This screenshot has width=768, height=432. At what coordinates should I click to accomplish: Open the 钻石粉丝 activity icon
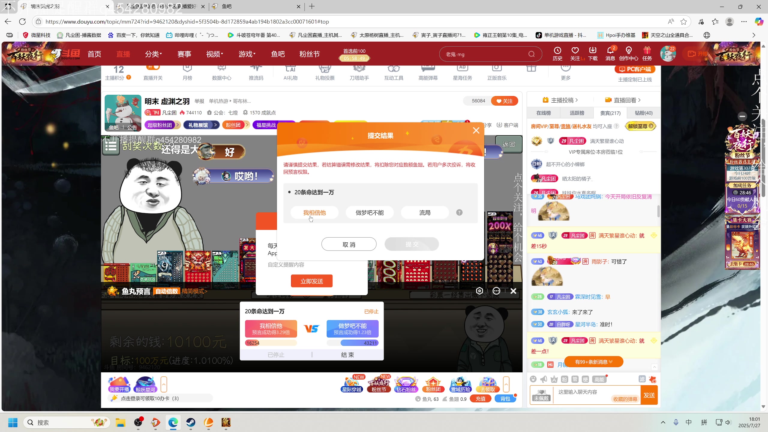pyautogui.click(x=406, y=384)
